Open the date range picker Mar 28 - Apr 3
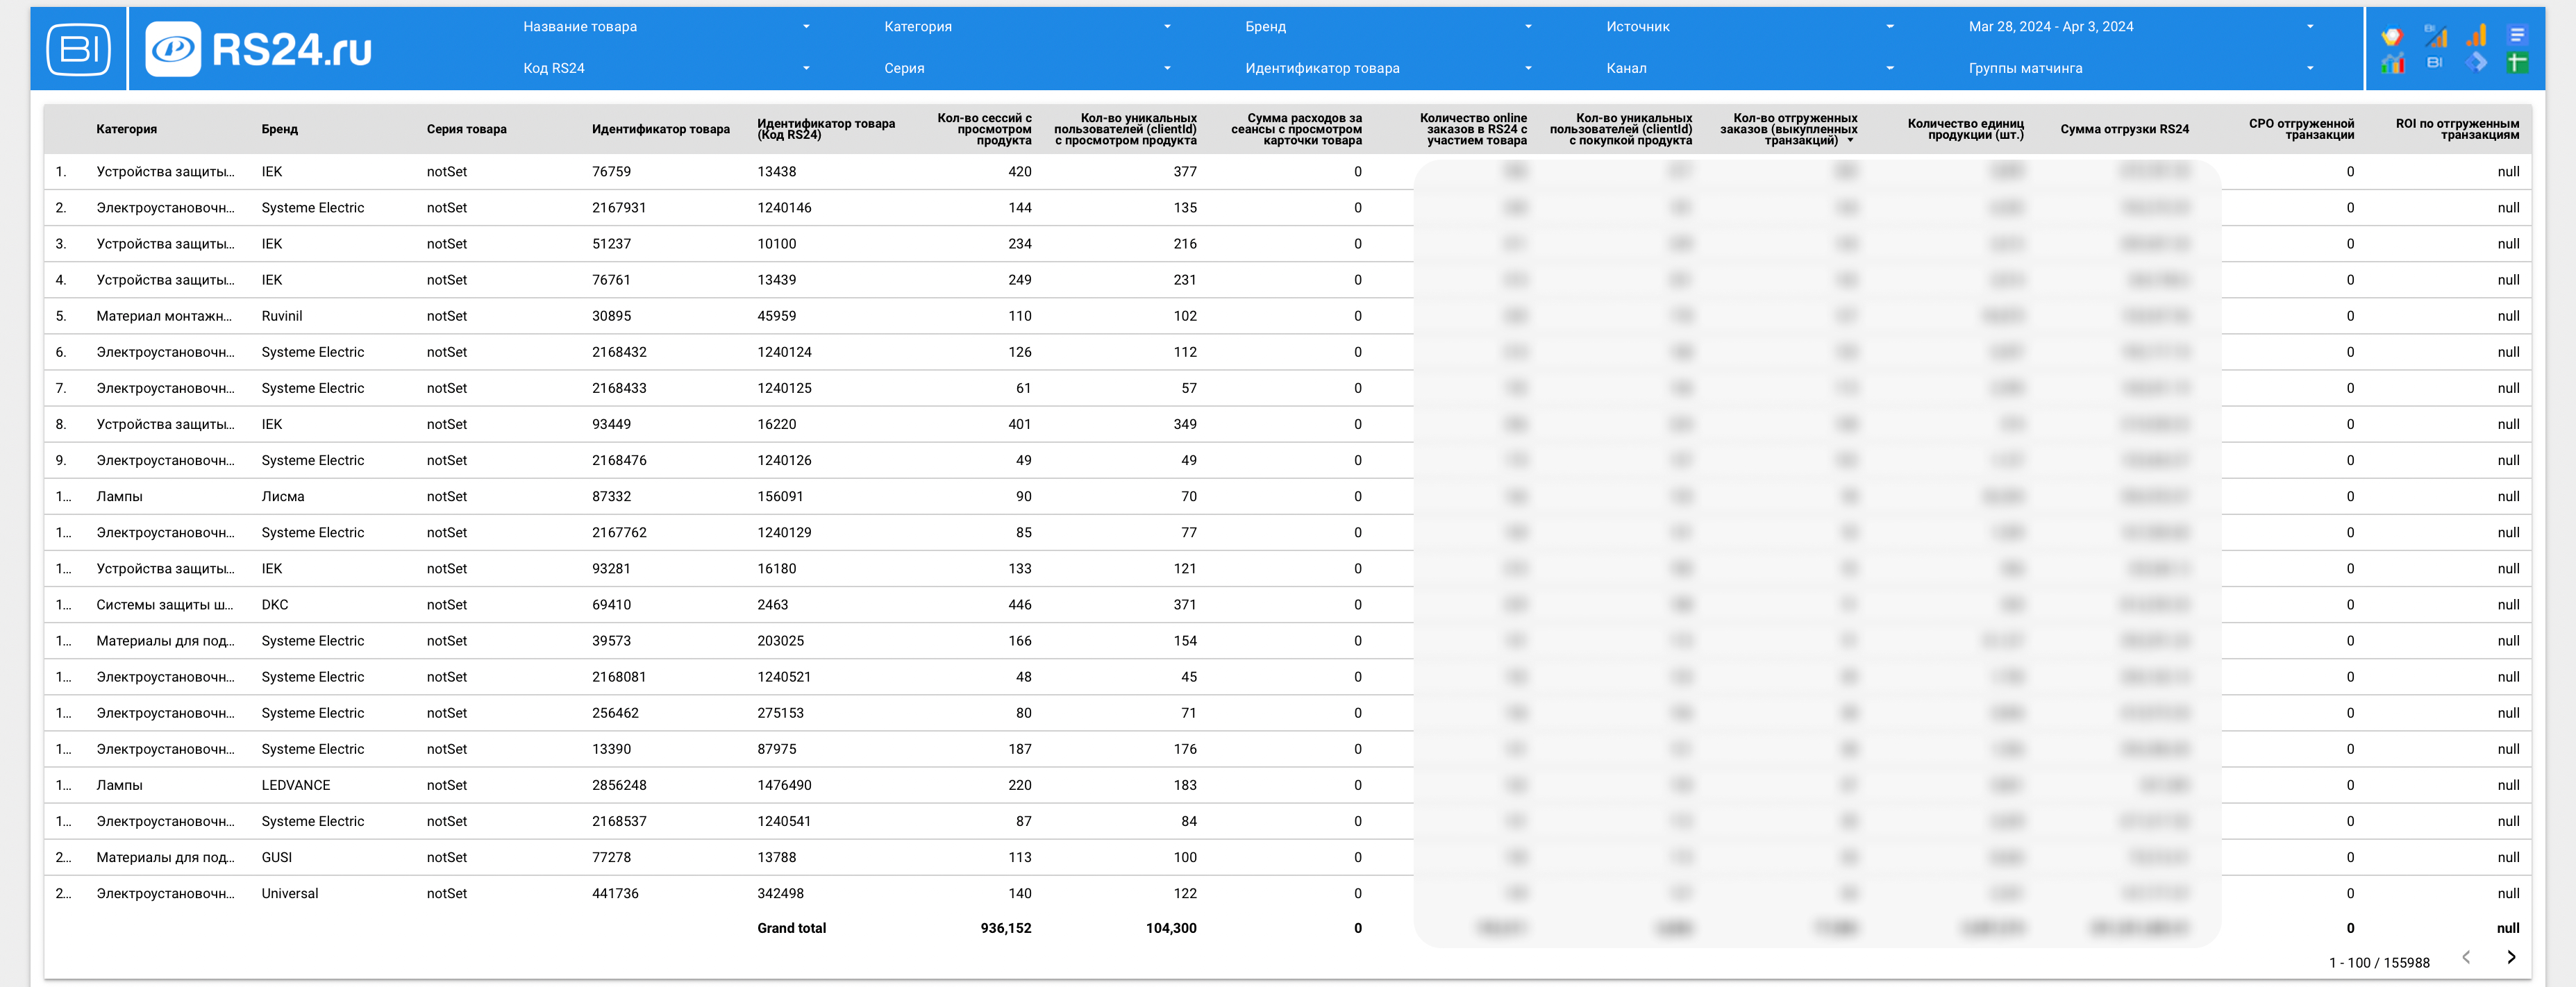2576x987 pixels. coord(2141,27)
